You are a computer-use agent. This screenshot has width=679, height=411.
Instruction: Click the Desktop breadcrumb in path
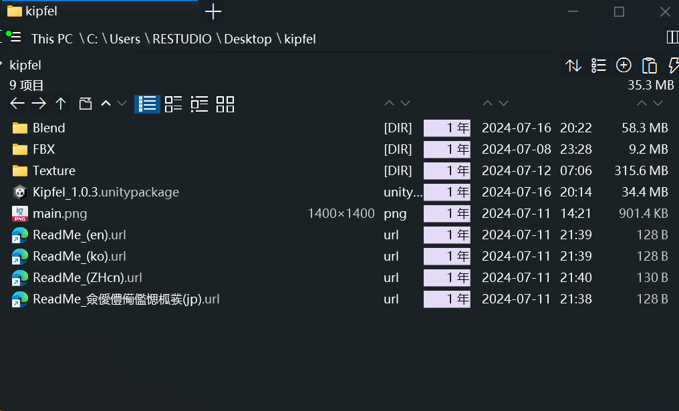click(x=248, y=39)
